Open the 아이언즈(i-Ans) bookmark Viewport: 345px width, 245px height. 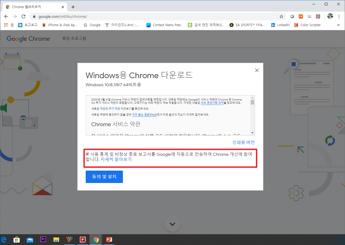122,25
